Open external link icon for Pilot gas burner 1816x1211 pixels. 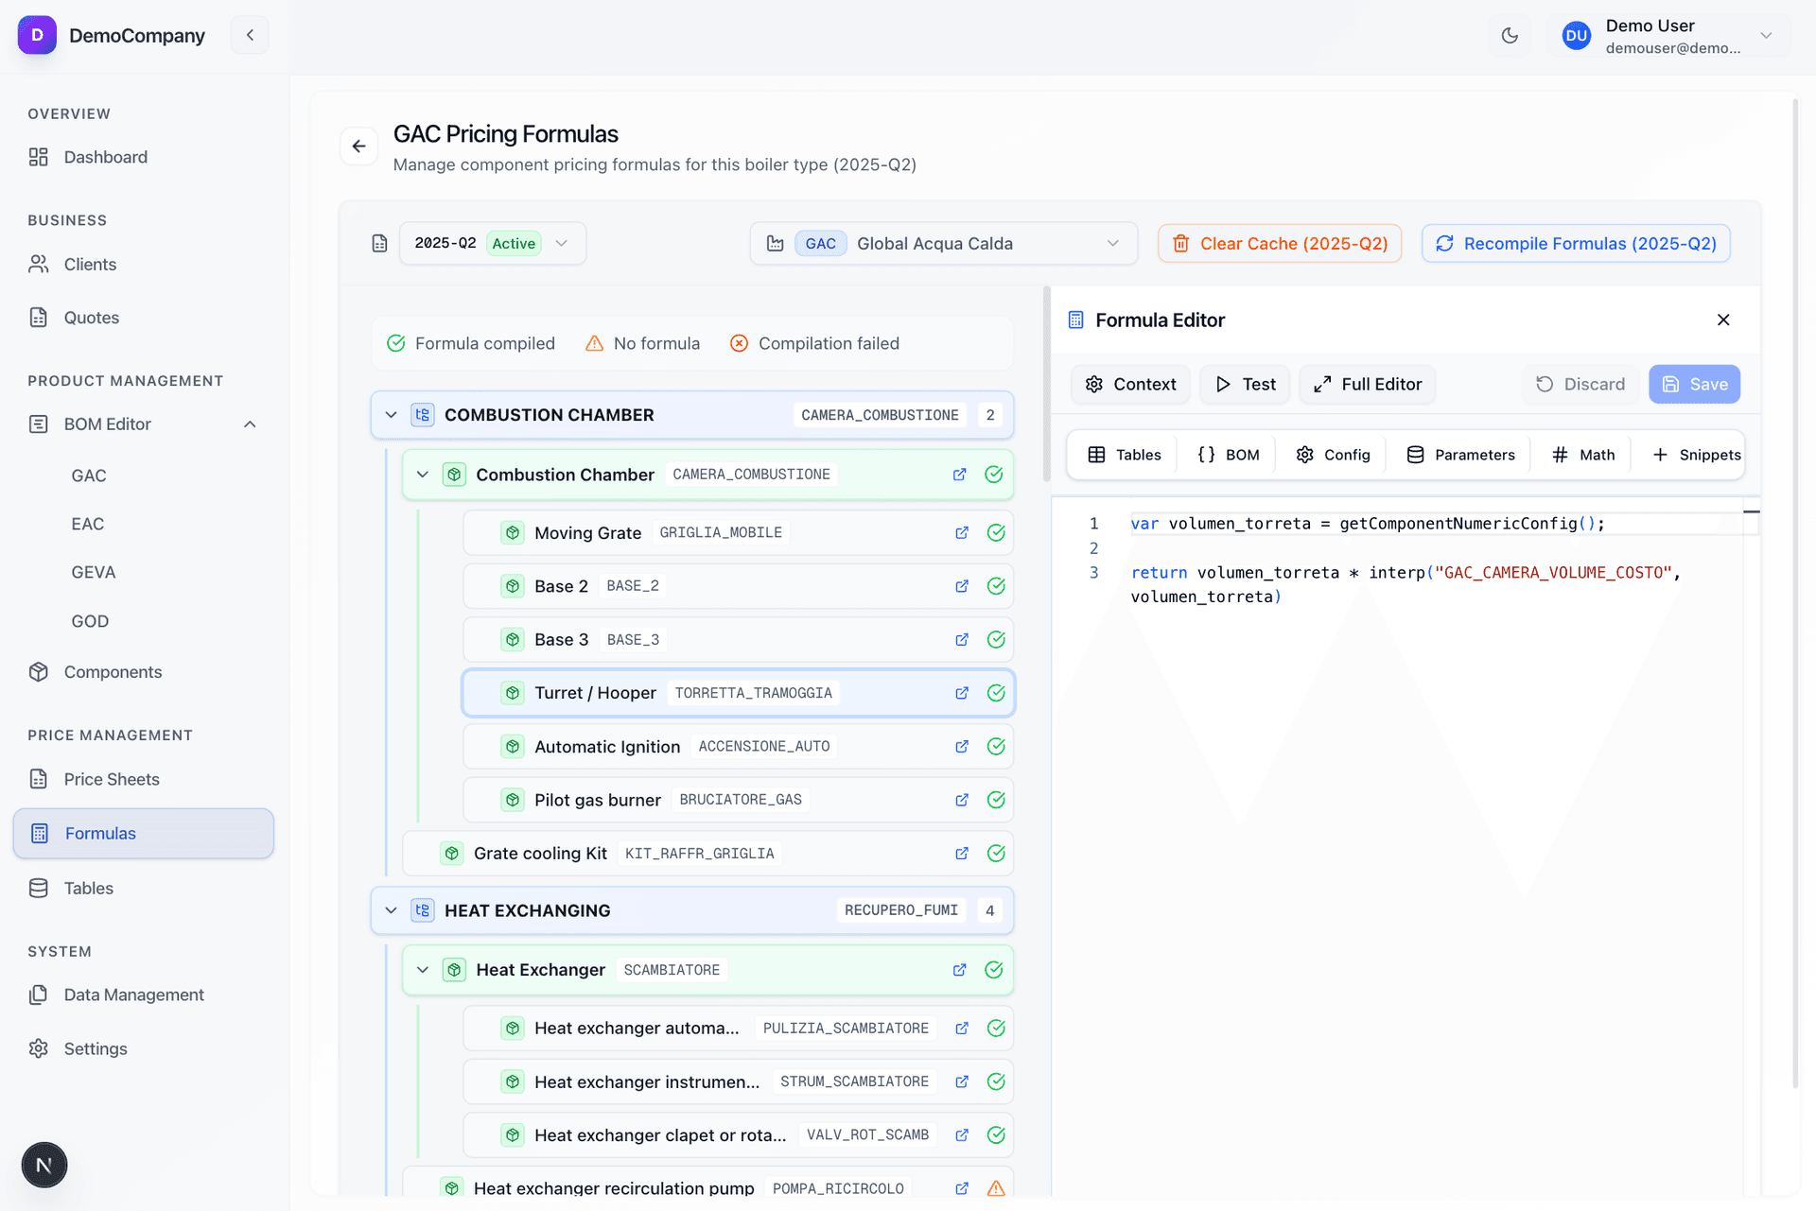click(x=962, y=800)
